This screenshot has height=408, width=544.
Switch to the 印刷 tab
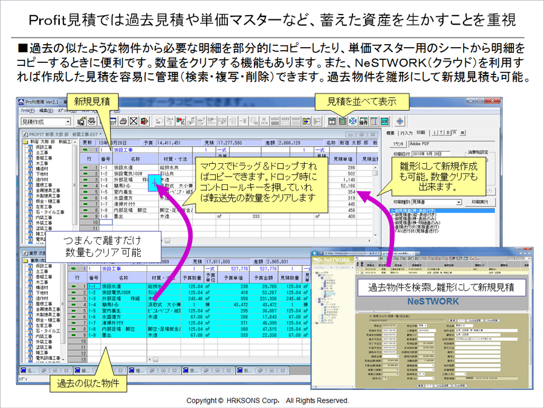point(421,133)
